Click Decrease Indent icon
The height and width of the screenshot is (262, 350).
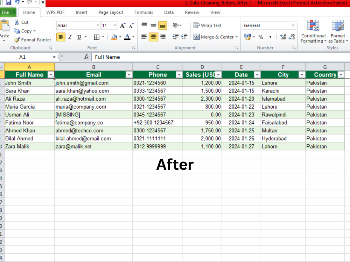click(x=175, y=37)
